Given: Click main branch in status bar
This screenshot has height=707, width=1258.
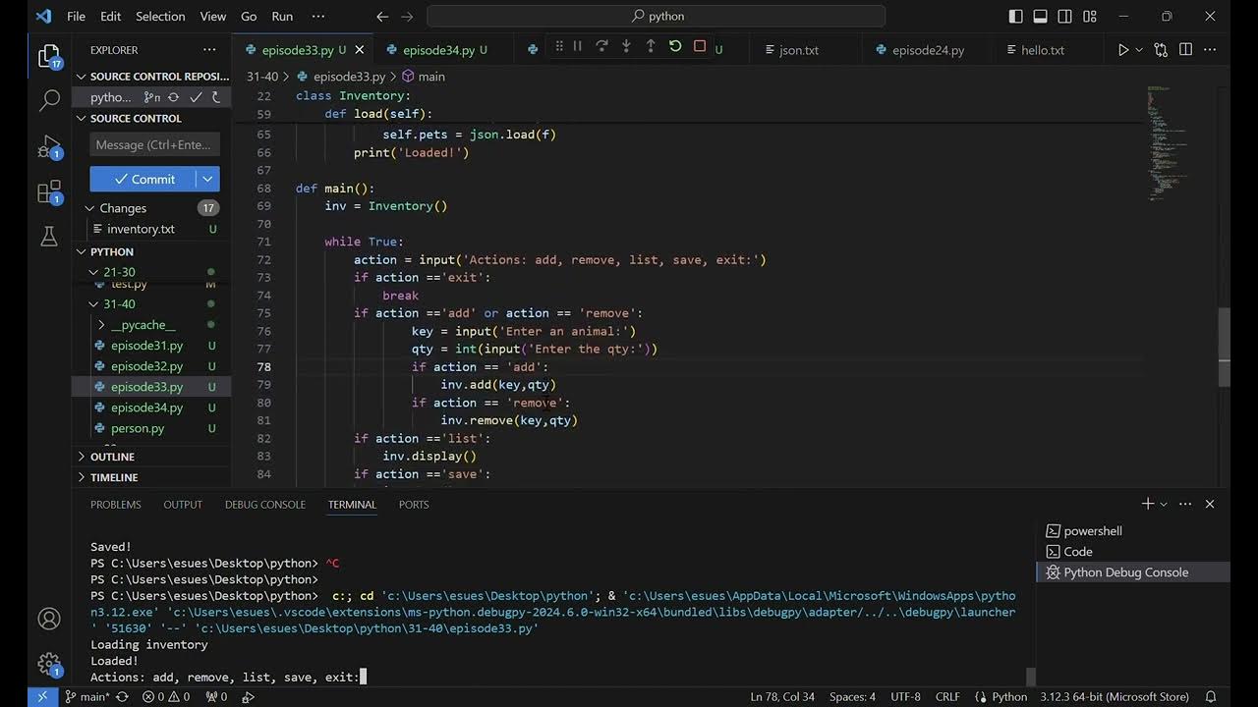Looking at the screenshot, I should click(x=87, y=697).
